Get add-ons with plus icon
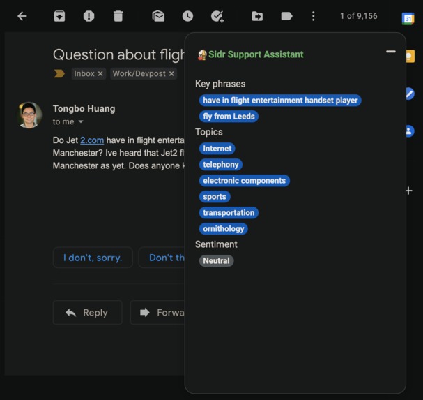 pyautogui.click(x=409, y=191)
